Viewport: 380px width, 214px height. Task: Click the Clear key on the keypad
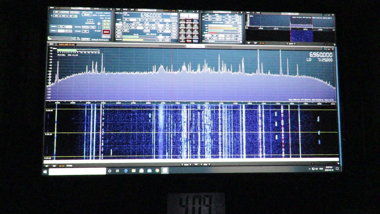pyautogui.click(x=189, y=40)
